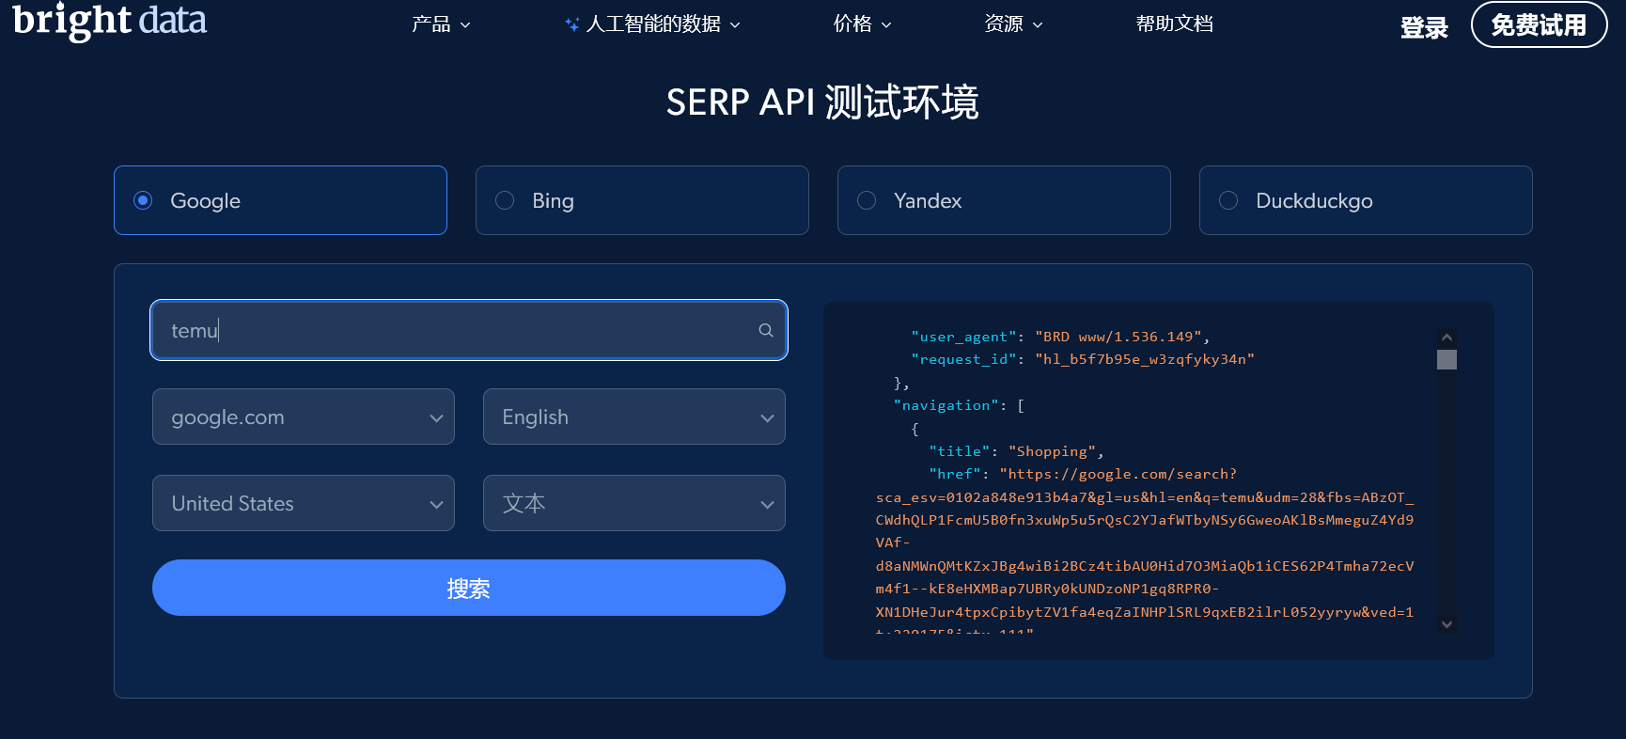
Task: Click the search magnifier icon in query field
Action: coord(766,330)
